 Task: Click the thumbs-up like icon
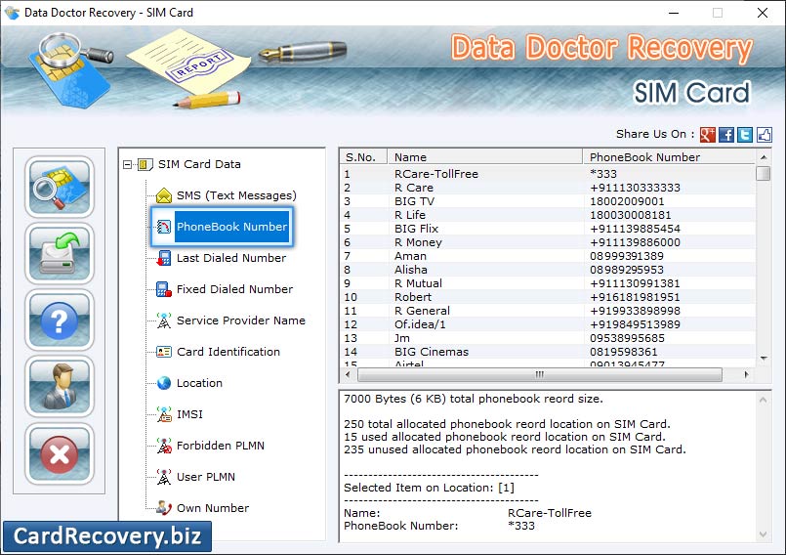click(x=764, y=135)
